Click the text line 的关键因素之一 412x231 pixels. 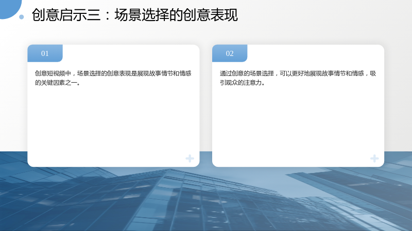pyautogui.click(x=58, y=83)
